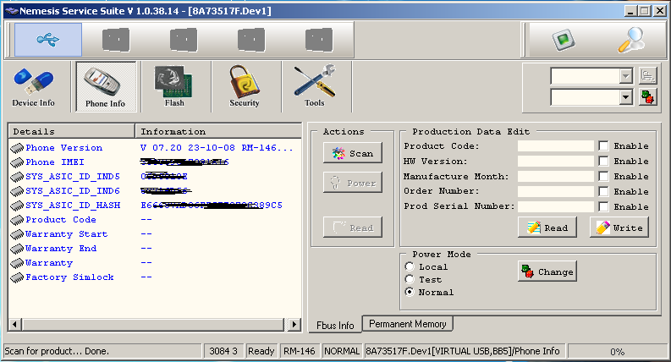The image size is (671, 362).
Task: Click the magnifying glass search icon
Action: pyautogui.click(x=631, y=40)
